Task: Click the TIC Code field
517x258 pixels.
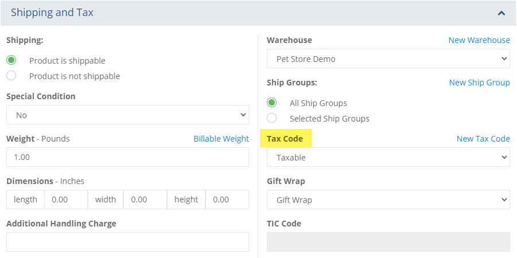Action: (x=388, y=242)
